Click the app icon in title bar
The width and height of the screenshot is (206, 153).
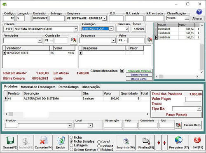click(x=5, y=4)
